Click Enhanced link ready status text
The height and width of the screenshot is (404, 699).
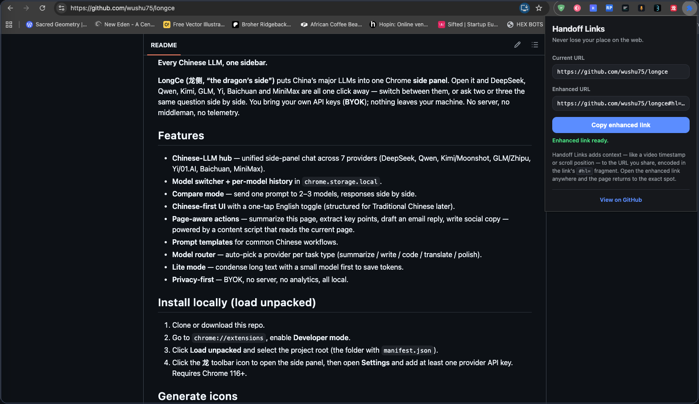[580, 141]
